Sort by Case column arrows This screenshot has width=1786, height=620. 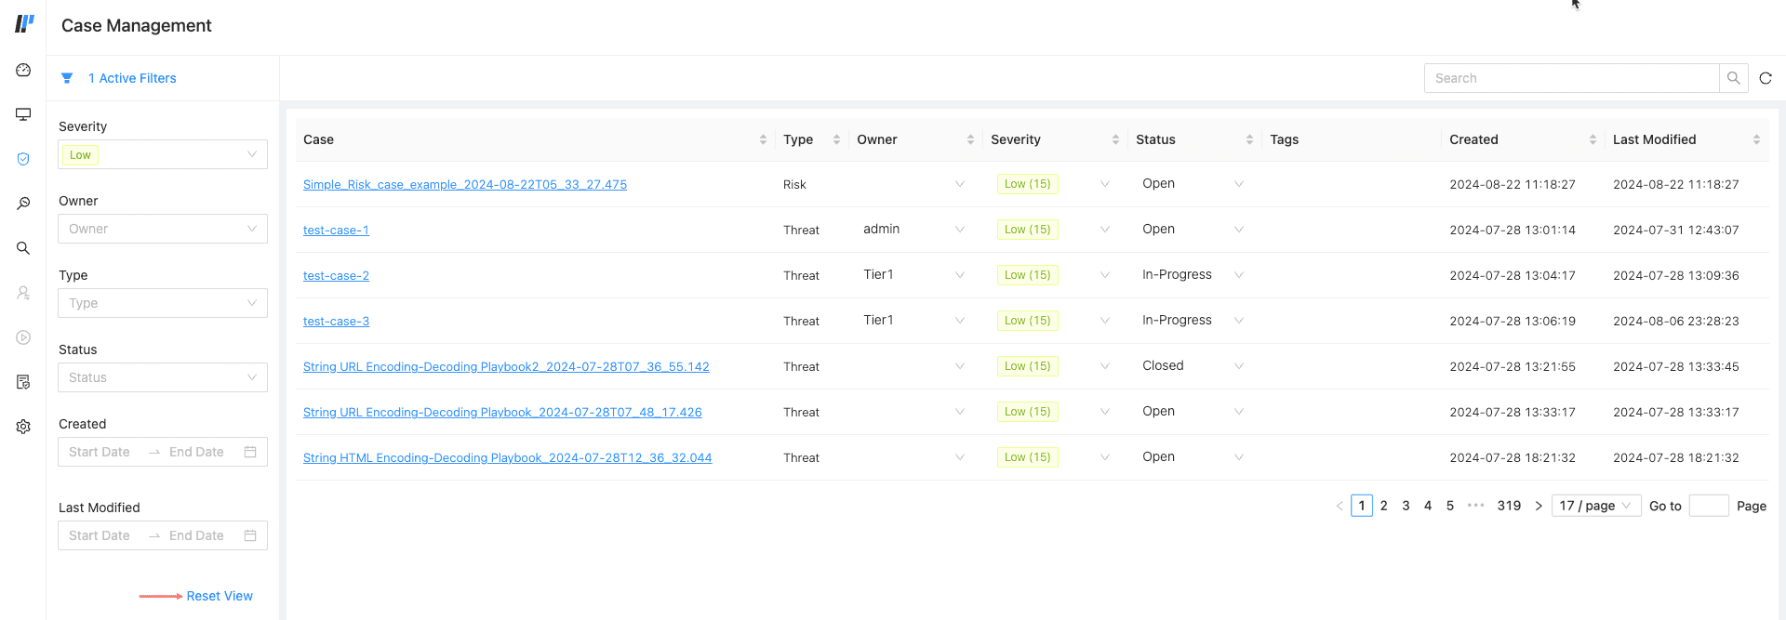click(x=763, y=139)
